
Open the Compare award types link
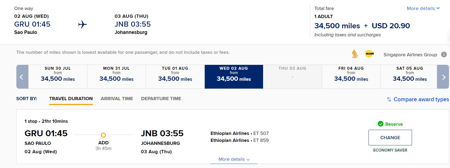[x=421, y=99]
